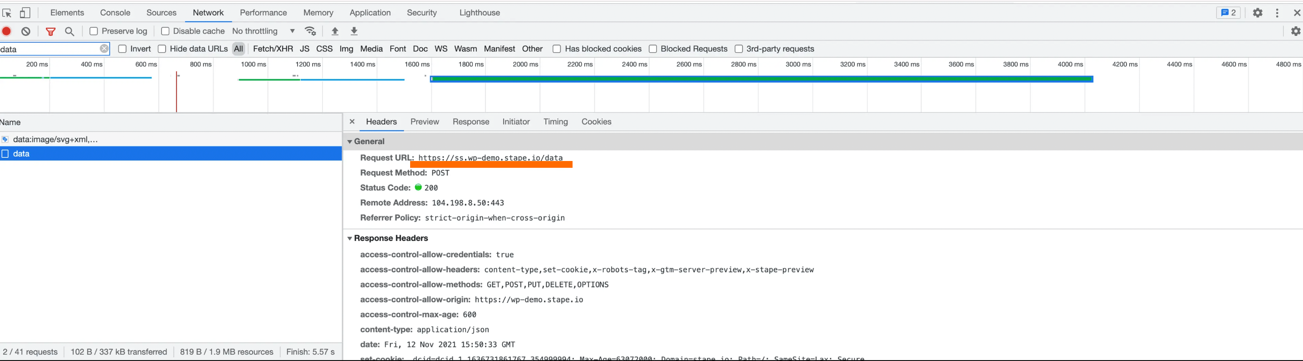Close the request details pane
Image resolution: width=1303 pixels, height=361 pixels.
pyautogui.click(x=352, y=122)
